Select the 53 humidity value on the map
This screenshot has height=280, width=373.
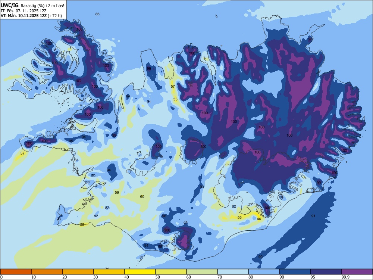pyautogui.click(x=175, y=99)
